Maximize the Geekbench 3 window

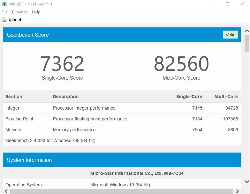pyautogui.click(x=228, y=4)
